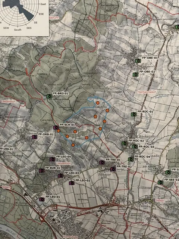Select the FP-TRE-01 label
The width and height of the screenshot is (179, 239).
pos(113,159)
